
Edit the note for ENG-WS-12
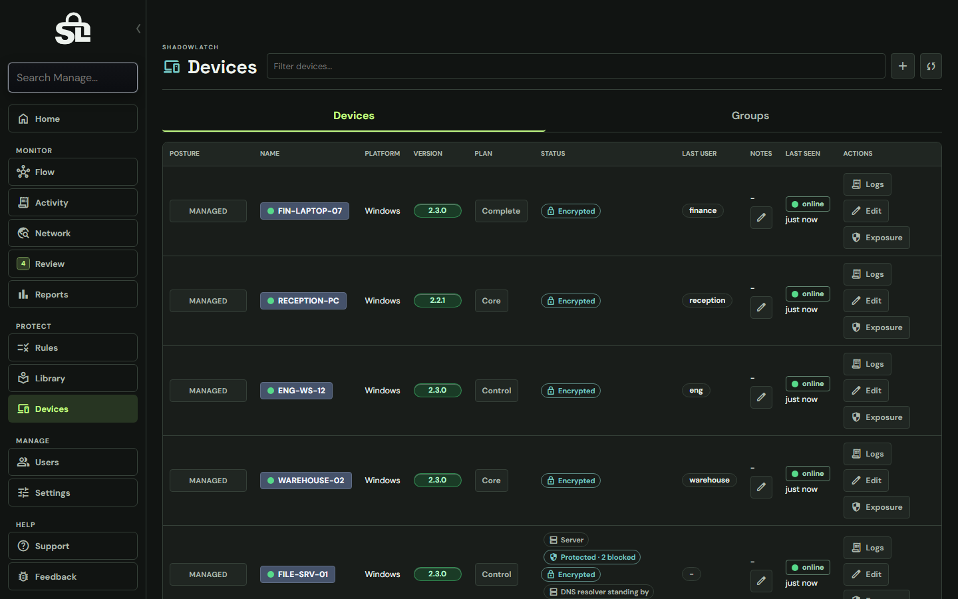(x=761, y=397)
